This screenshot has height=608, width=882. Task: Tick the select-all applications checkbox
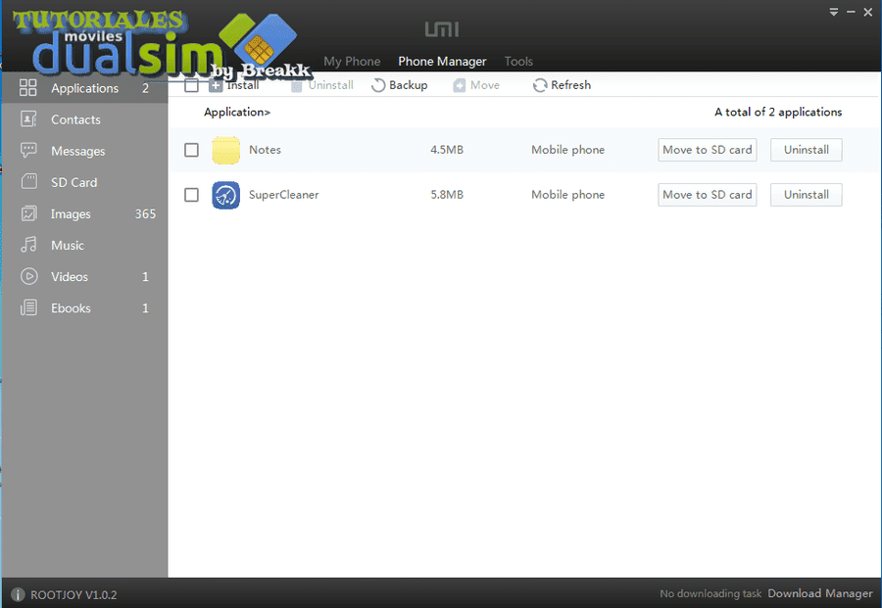191,85
